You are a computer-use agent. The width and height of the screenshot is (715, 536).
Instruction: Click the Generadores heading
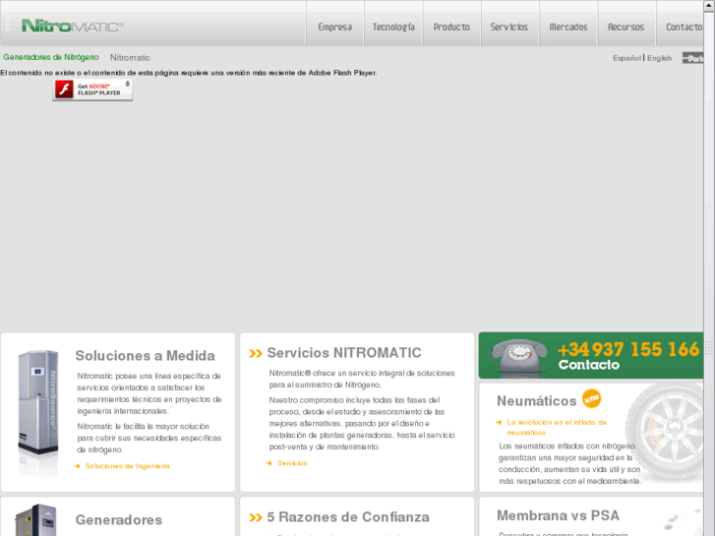click(x=119, y=519)
